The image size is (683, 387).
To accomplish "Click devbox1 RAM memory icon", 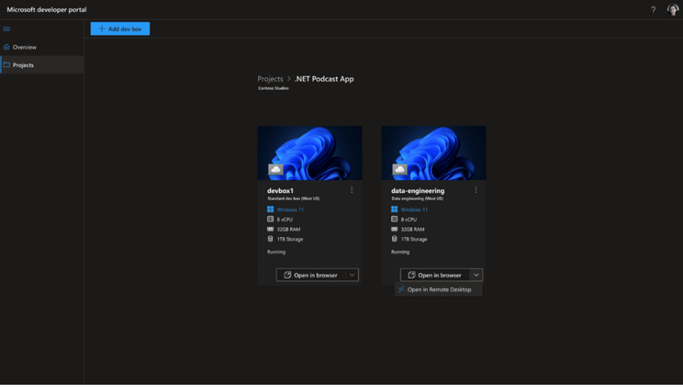I will click(271, 229).
